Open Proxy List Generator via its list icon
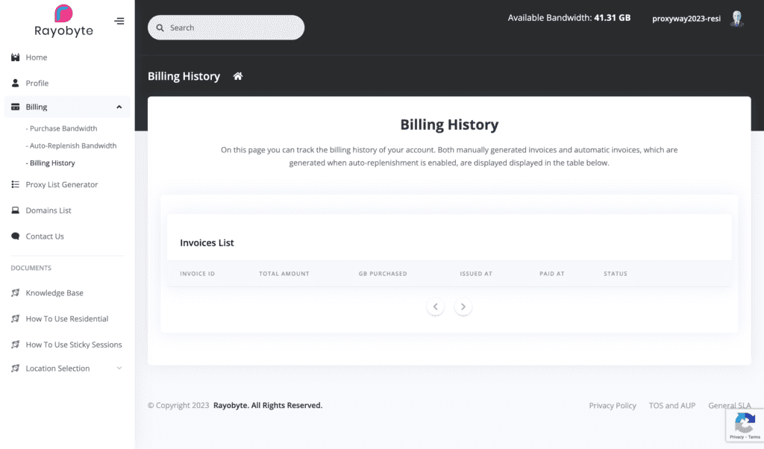Viewport: 764px width, 449px height. [15, 184]
